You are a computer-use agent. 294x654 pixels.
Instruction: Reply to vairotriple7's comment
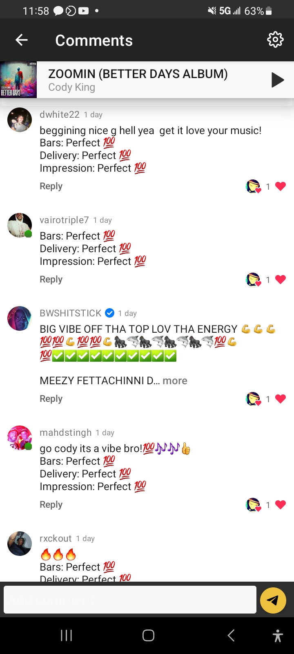pos(51,280)
